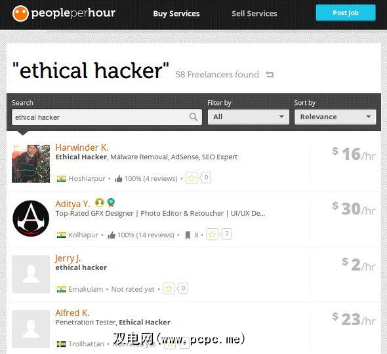Image resolution: width=387 pixels, height=354 pixels.
Task: Click Aditya Y.'s teal award badge icon
Action: tap(111, 203)
